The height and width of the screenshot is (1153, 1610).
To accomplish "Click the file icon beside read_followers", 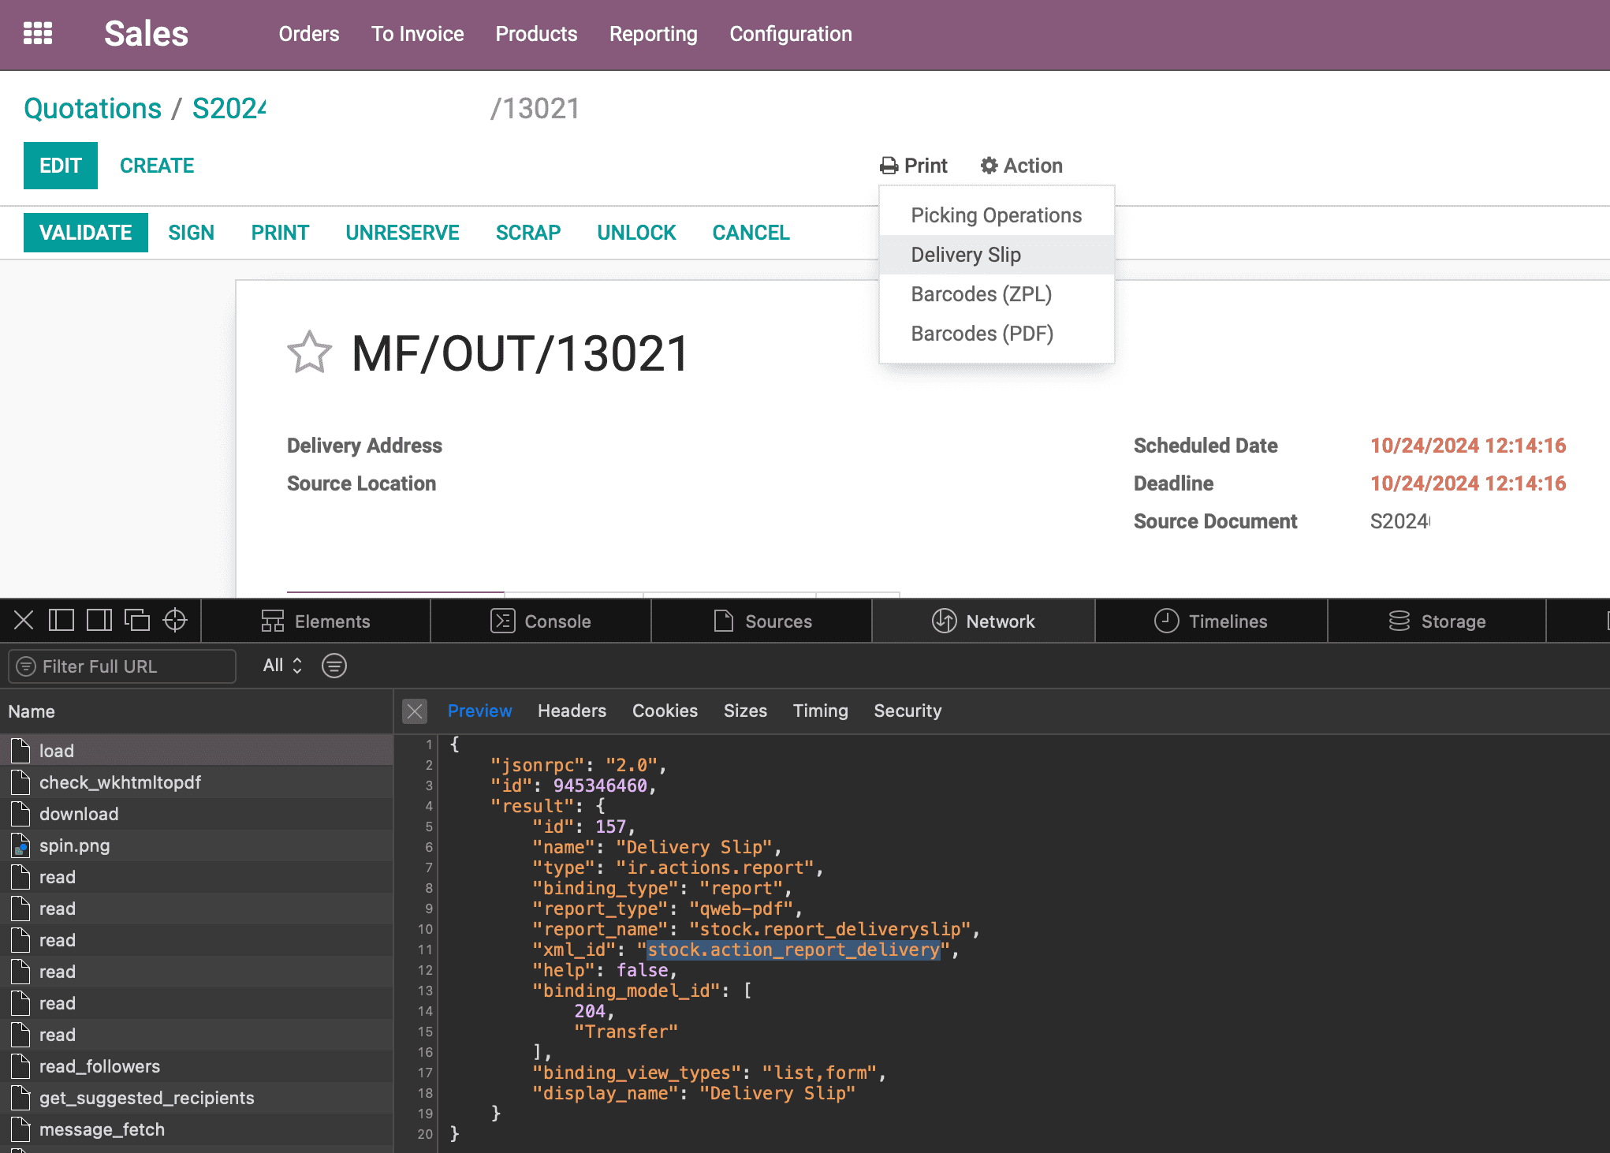I will (21, 1066).
